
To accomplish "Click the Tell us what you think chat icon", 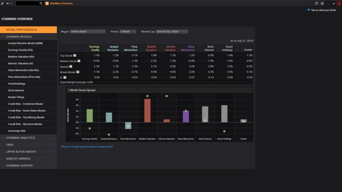I will (x=308, y=10).
